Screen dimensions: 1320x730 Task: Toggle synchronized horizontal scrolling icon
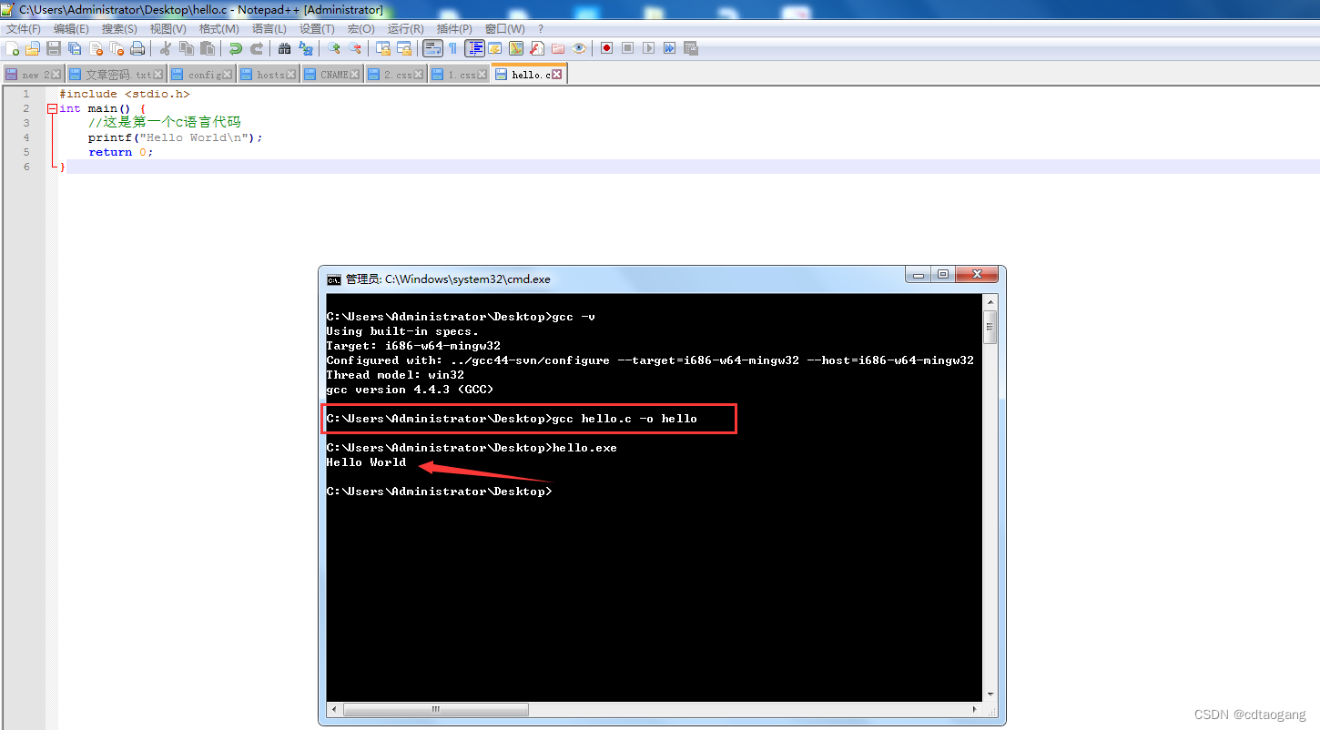[x=404, y=48]
